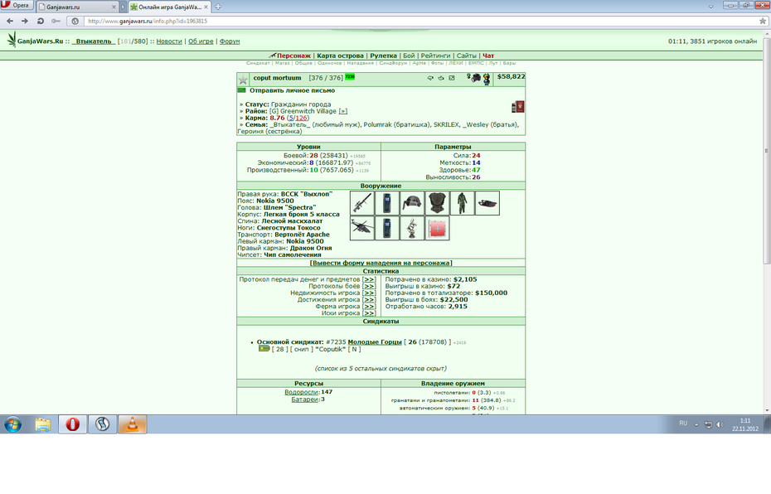Open the Форум link in the header
This screenshot has width=771, height=494.
tap(230, 41)
